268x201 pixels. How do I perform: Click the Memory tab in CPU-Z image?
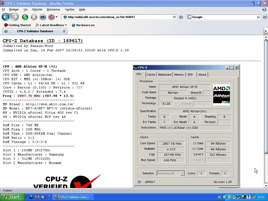[x=179, y=75]
